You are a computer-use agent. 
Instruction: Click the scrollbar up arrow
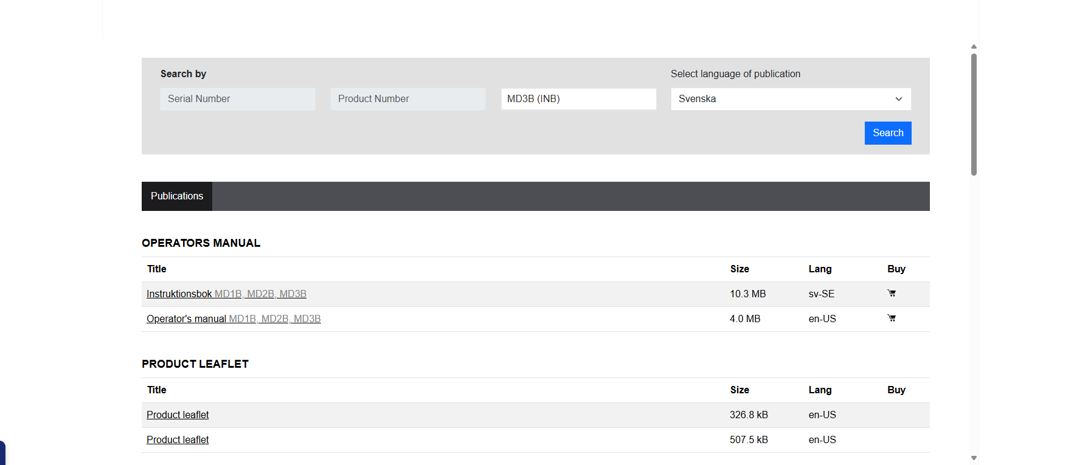tap(974, 47)
